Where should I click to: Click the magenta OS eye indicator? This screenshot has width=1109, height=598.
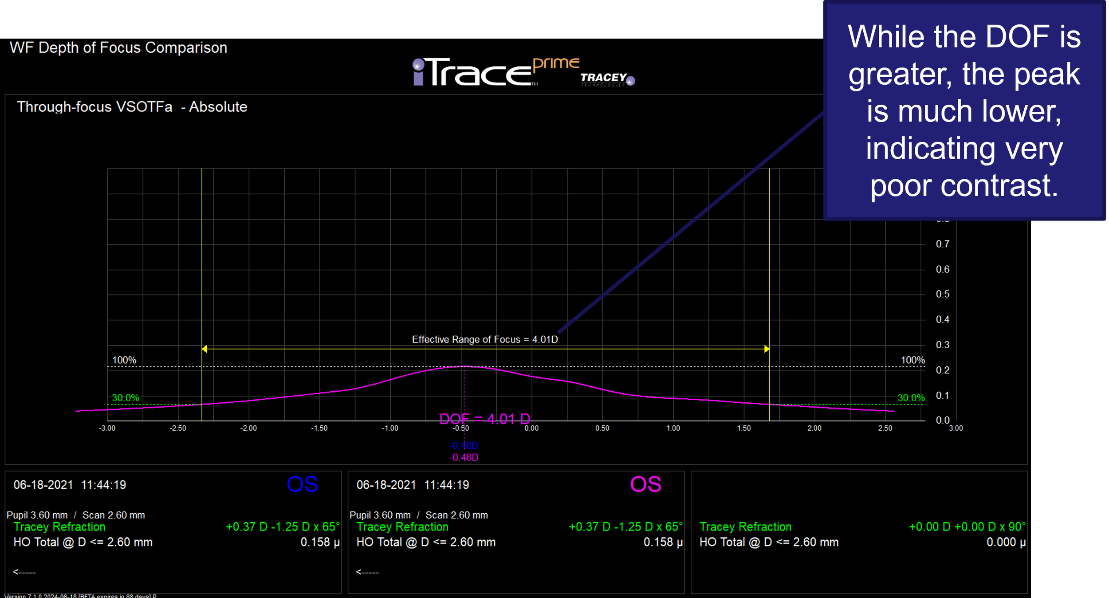[645, 484]
